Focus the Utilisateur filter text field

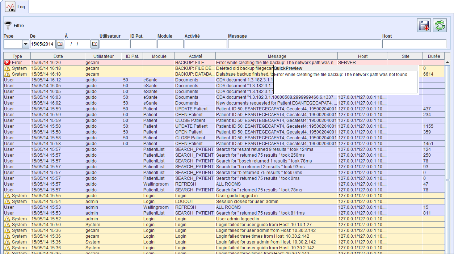point(114,44)
